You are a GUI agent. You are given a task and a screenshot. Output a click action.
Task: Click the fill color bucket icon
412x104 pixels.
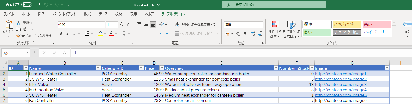100,34
